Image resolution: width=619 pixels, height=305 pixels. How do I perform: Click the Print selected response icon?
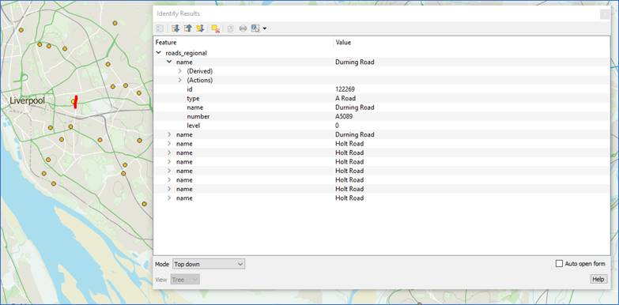243,28
